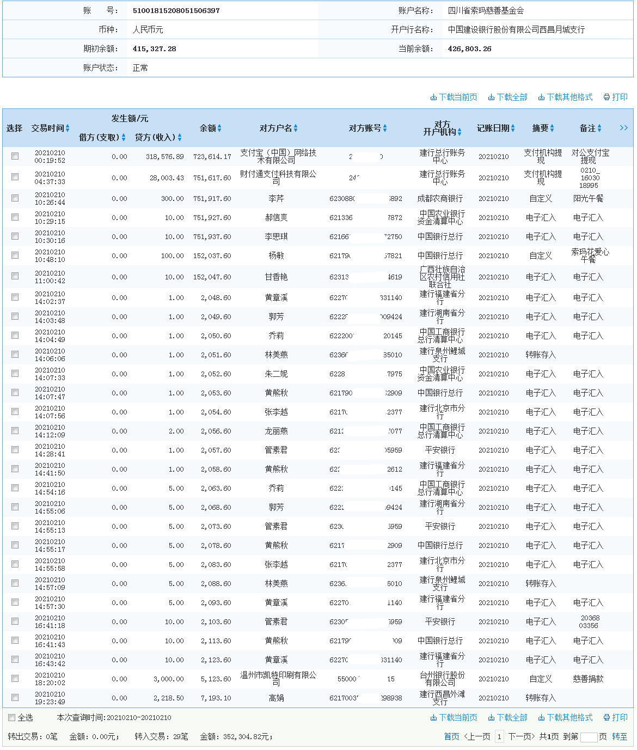Click the 下载其他格式 icon at bottom
The height and width of the screenshot is (750, 637).
tap(542, 717)
